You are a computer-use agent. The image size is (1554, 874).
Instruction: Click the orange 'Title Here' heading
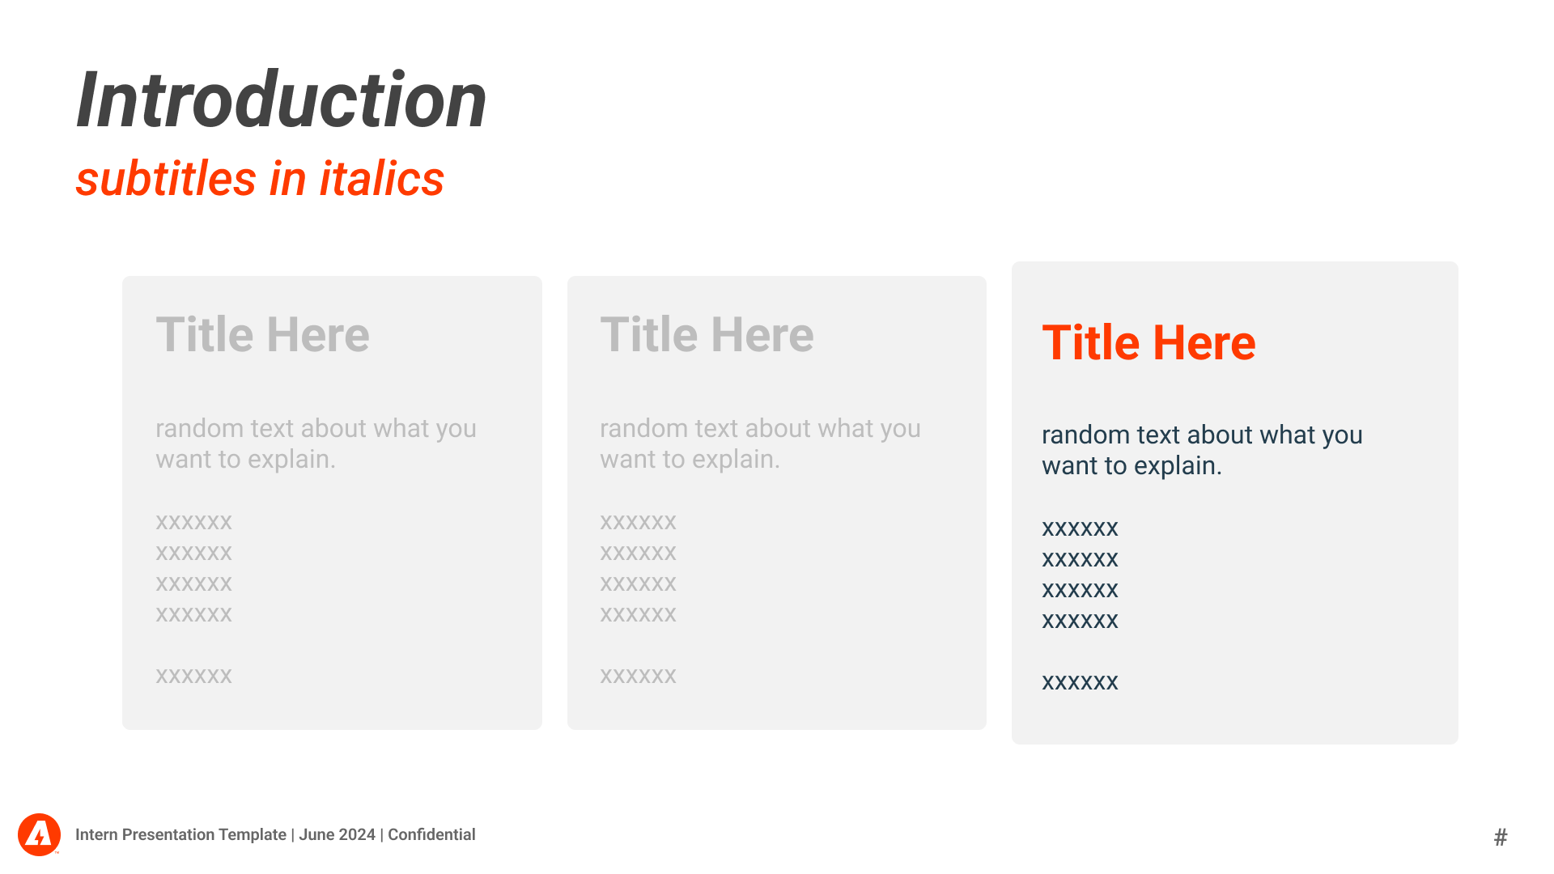pos(1149,342)
